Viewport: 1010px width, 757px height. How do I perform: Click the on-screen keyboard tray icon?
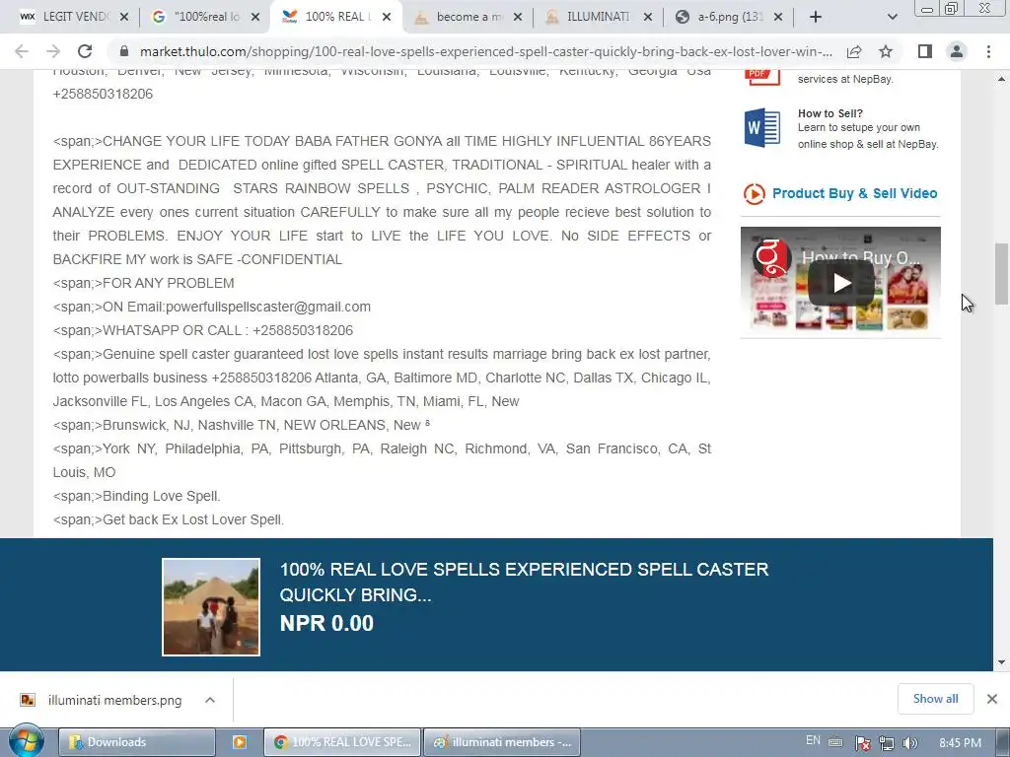click(x=835, y=742)
